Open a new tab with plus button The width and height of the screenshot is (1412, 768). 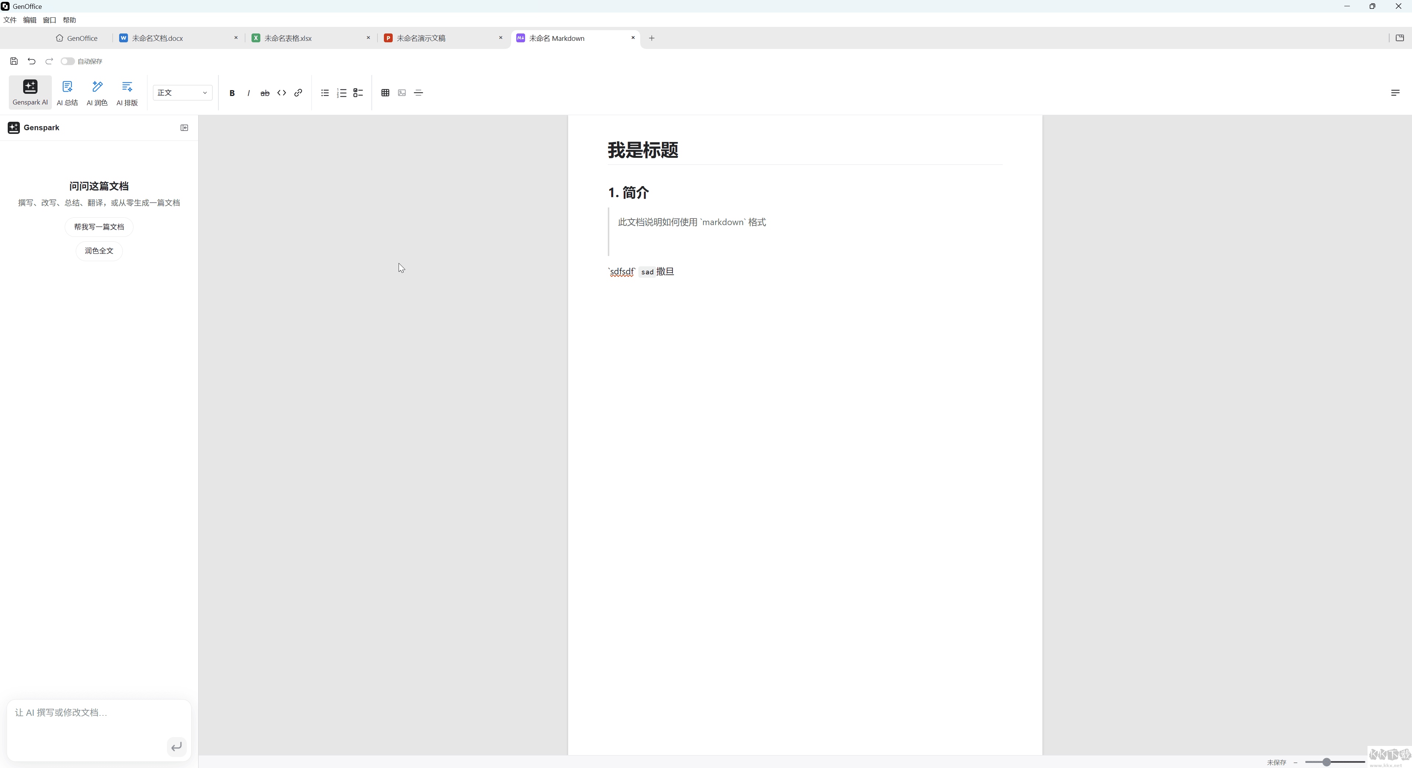(x=652, y=38)
